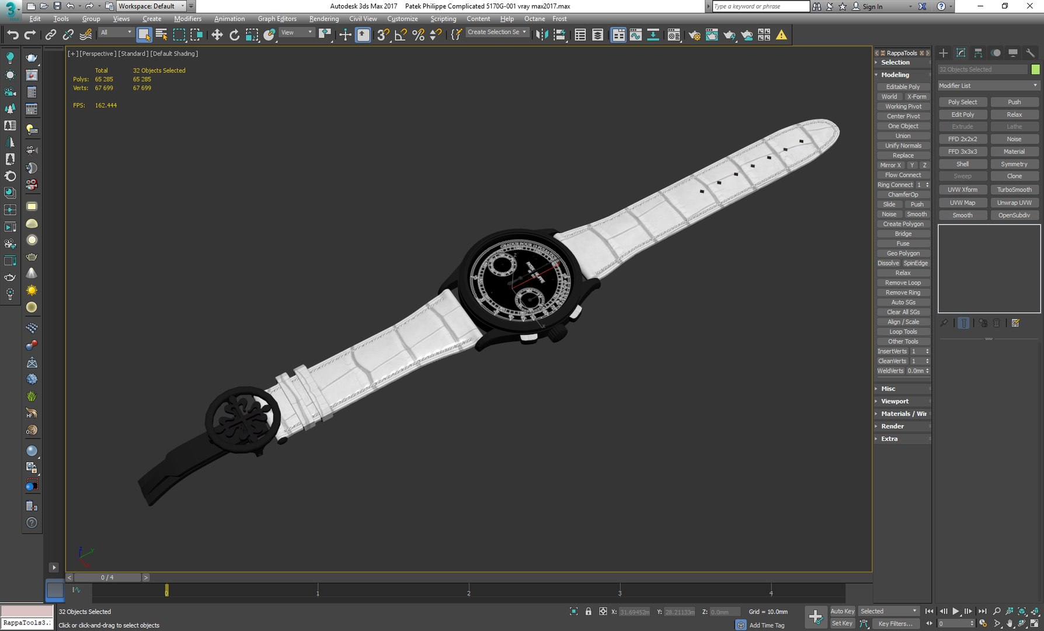1044x631 pixels.
Task: Open the Create command panel
Action: coord(943,53)
